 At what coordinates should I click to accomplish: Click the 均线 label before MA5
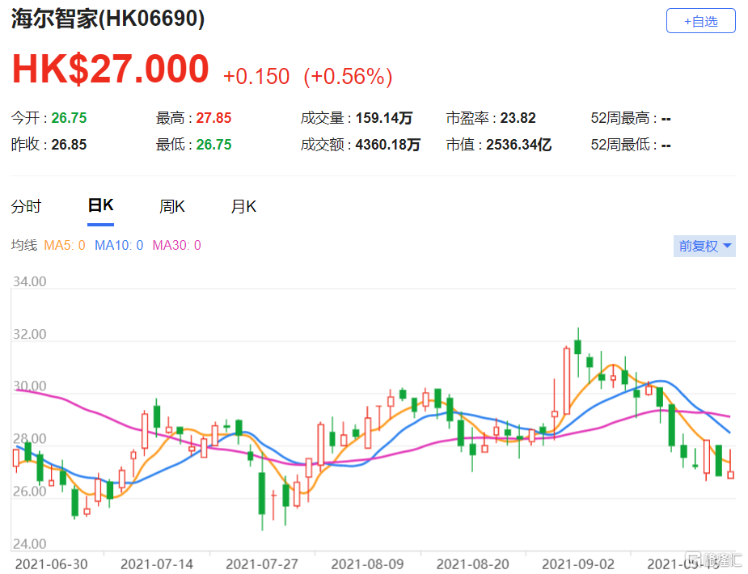[x=23, y=246]
